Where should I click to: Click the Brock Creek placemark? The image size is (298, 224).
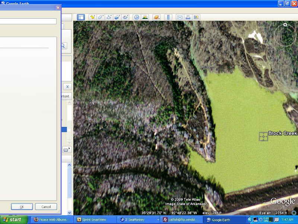263,137
